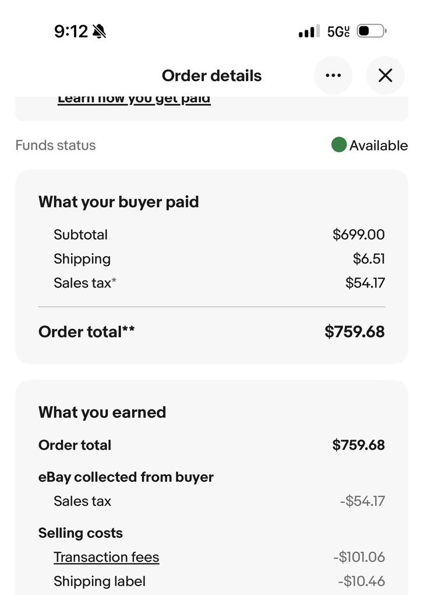424x595 pixels.
Task: Tap the What you earned heading
Action: point(102,412)
